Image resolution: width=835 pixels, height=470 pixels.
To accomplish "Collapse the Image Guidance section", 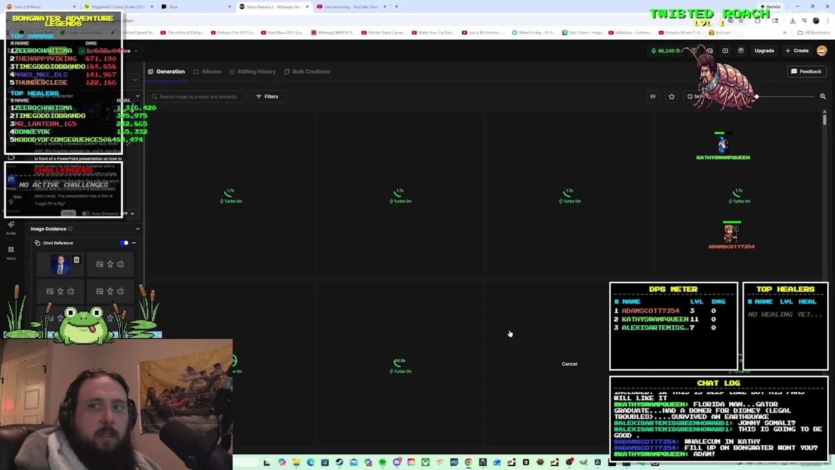I will point(137,228).
